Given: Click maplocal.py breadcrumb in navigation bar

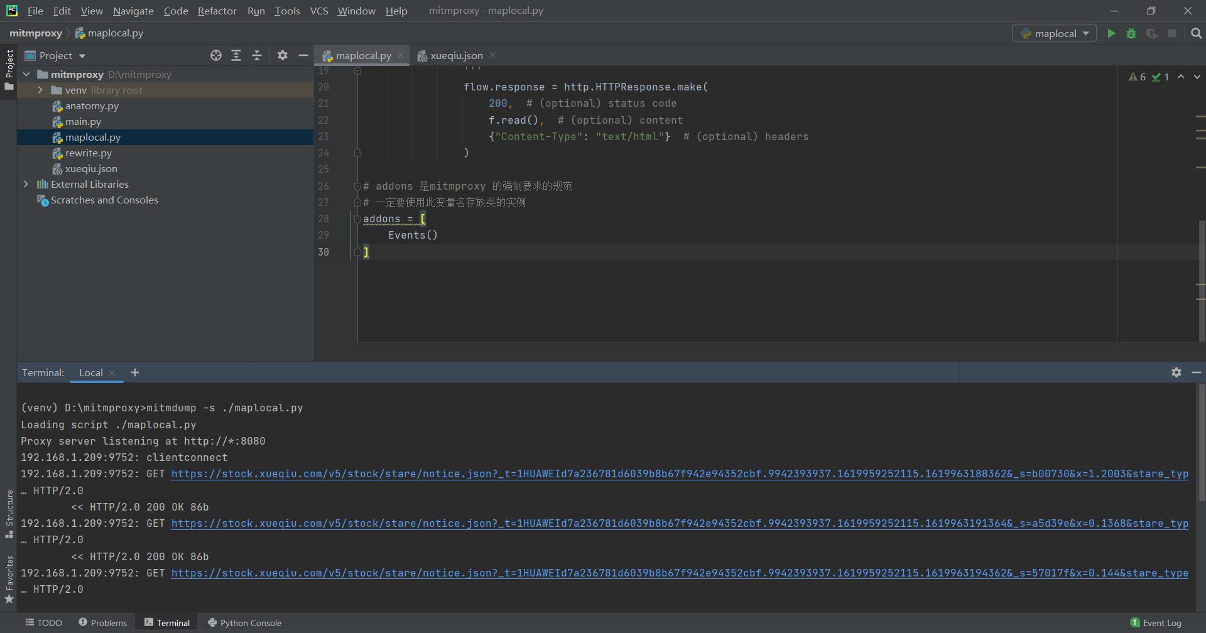Looking at the screenshot, I should [109, 33].
